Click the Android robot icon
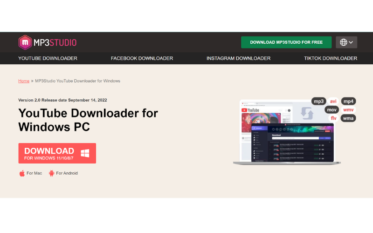373x233 pixels. pos(51,173)
